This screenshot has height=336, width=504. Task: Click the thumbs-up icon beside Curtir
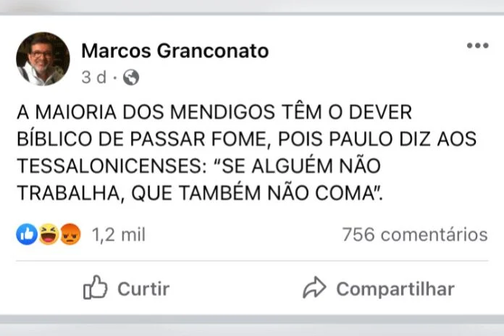pos(95,288)
